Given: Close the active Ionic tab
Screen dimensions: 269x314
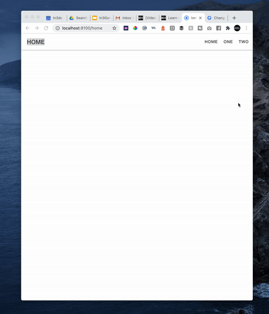Looking at the screenshot, I should point(200,18).
